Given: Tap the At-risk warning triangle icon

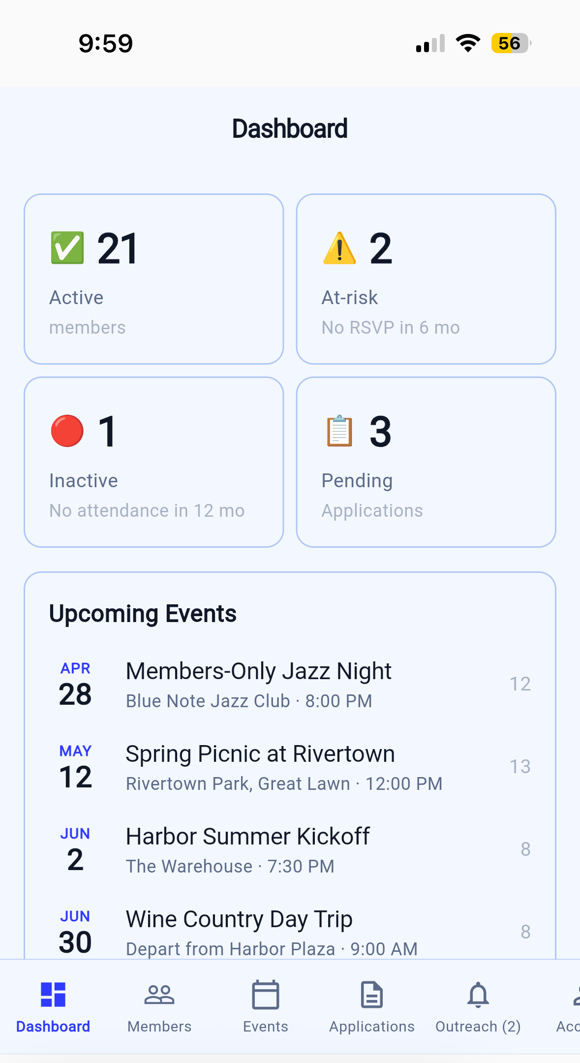Looking at the screenshot, I should coord(339,248).
